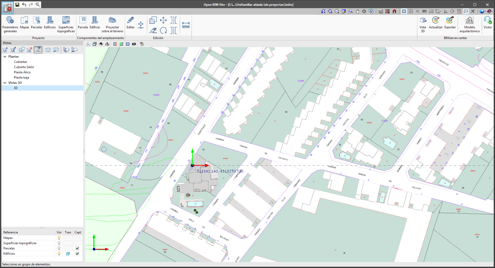
Task: Collapse the Plantas tree group
Action: click(5, 57)
